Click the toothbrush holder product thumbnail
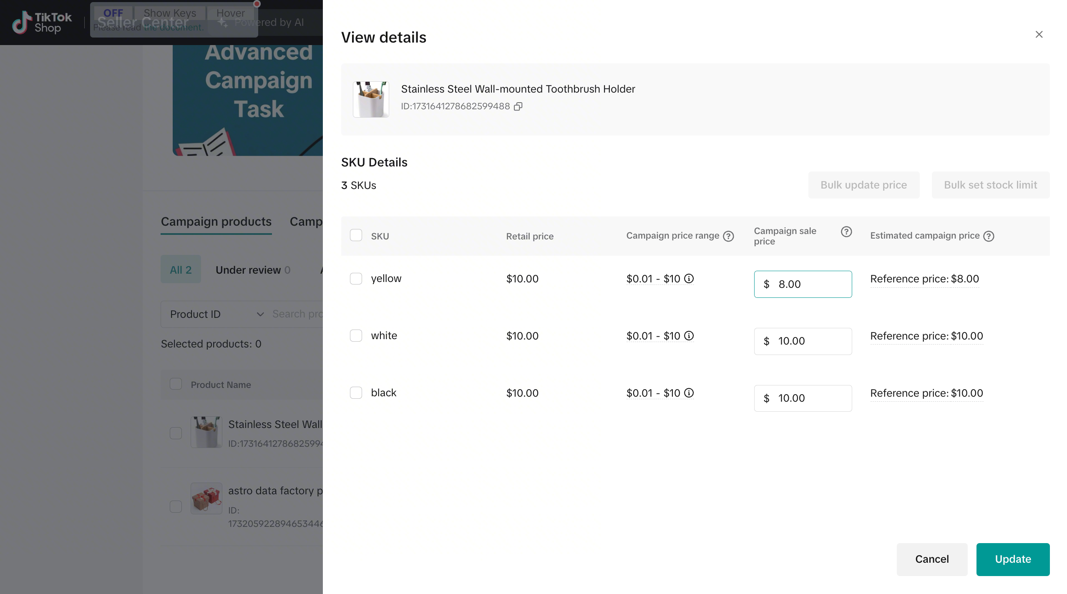 click(370, 100)
